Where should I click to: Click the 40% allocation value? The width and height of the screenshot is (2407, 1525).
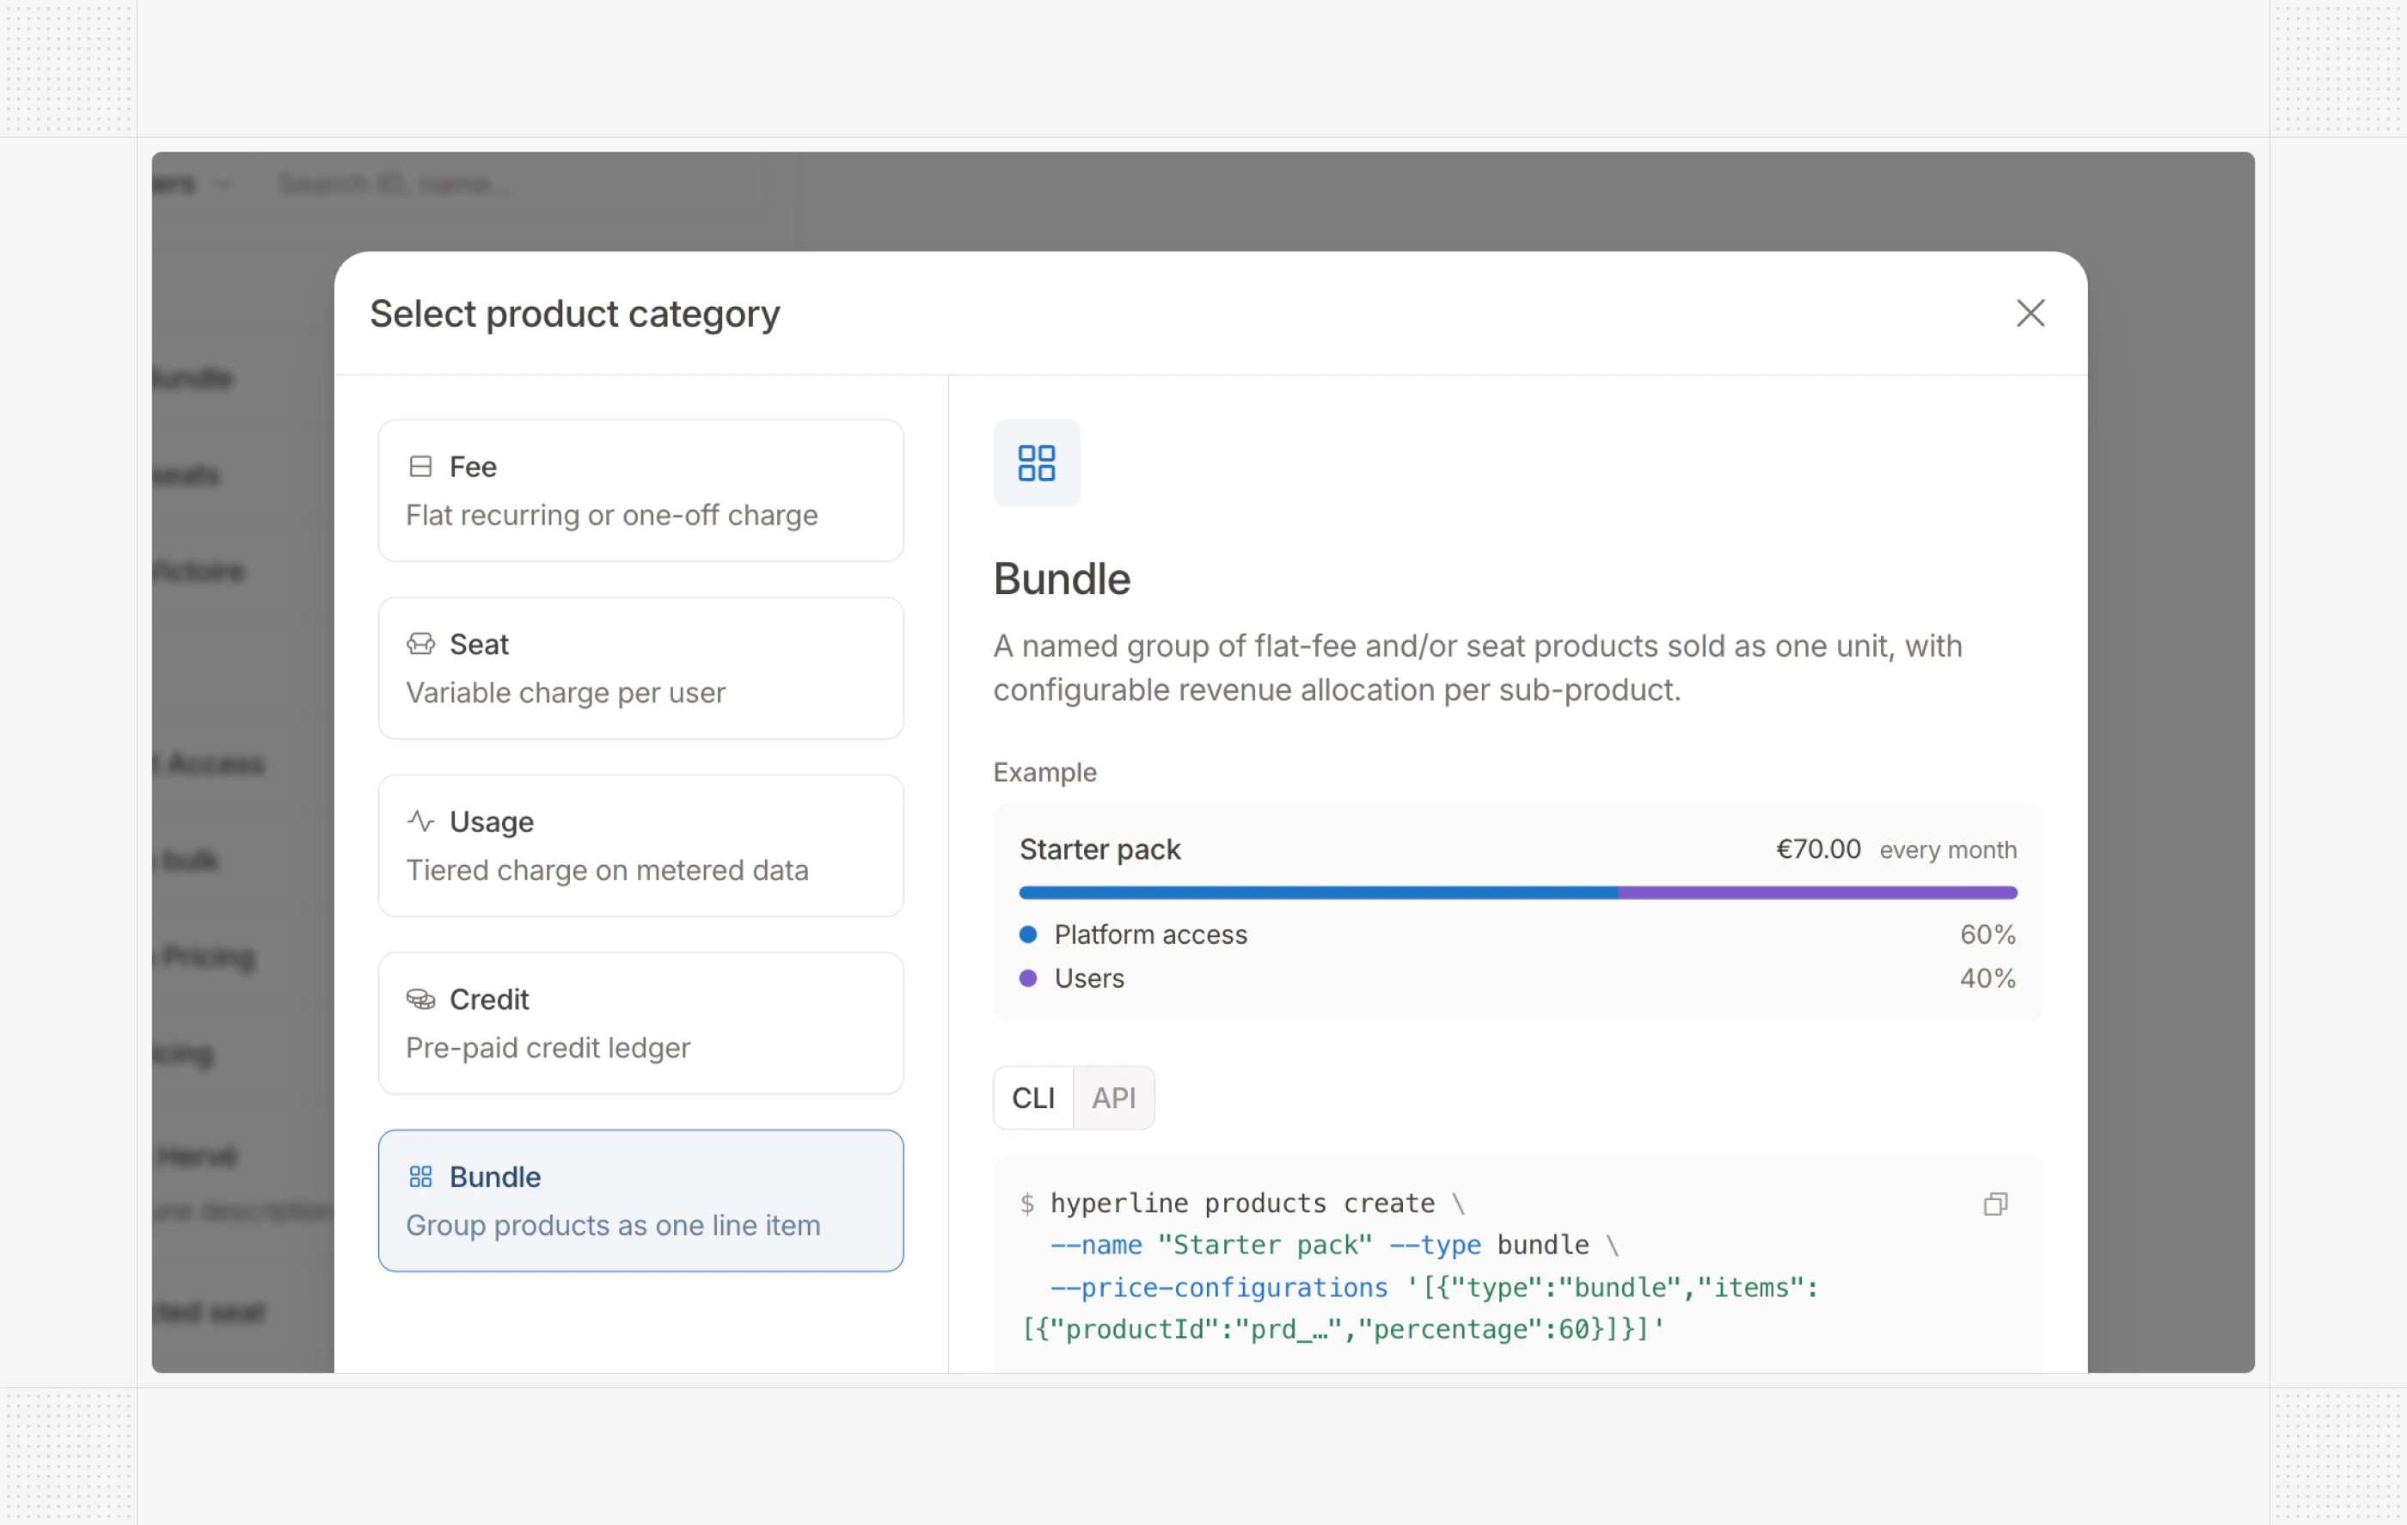coord(1987,978)
